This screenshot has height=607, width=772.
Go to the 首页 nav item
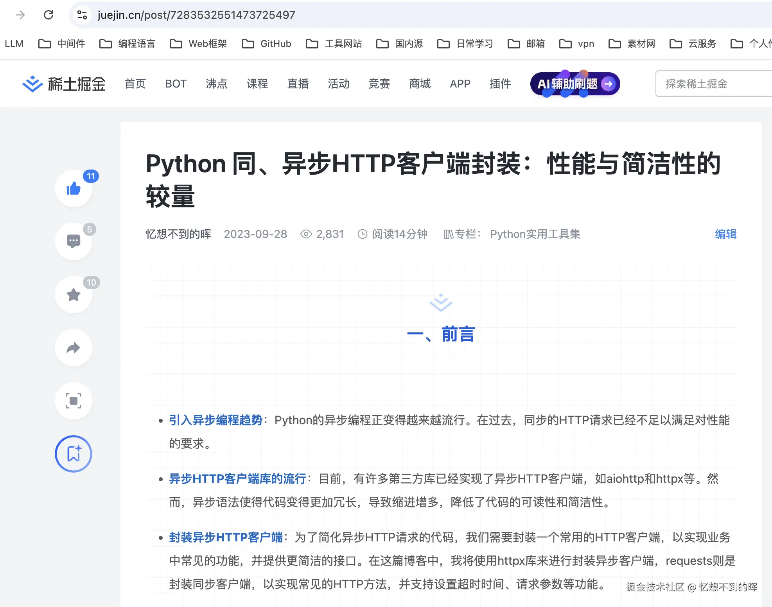coord(135,84)
